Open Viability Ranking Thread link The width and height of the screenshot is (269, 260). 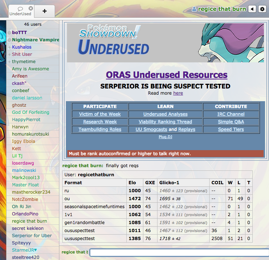[165, 122]
